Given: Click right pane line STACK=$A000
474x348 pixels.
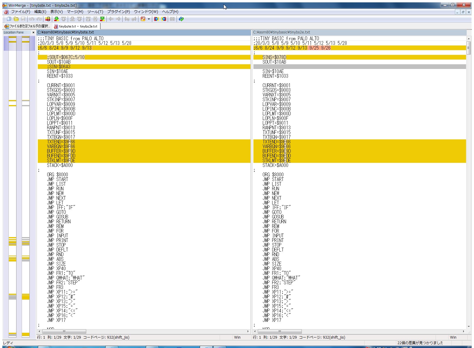Looking at the screenshot, I should pyautogui.click(x=360, y=165).
